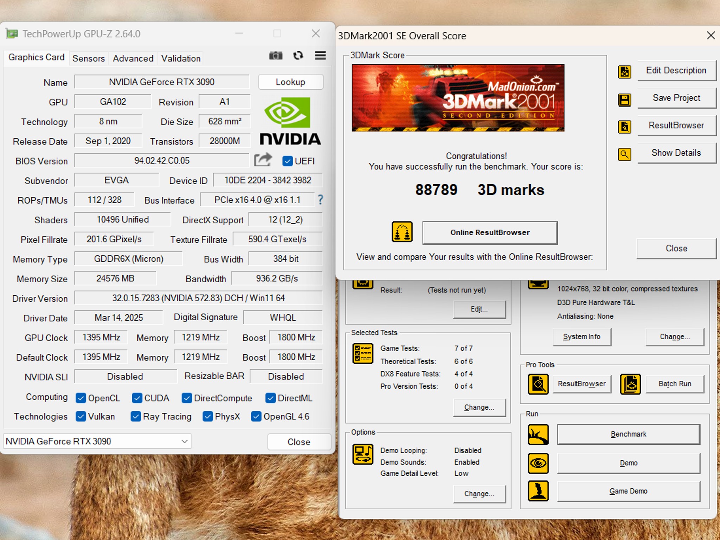The width and height of the screenshot is (720, 540).
Task: Open the Advanced tab
Action: point(133,58)
